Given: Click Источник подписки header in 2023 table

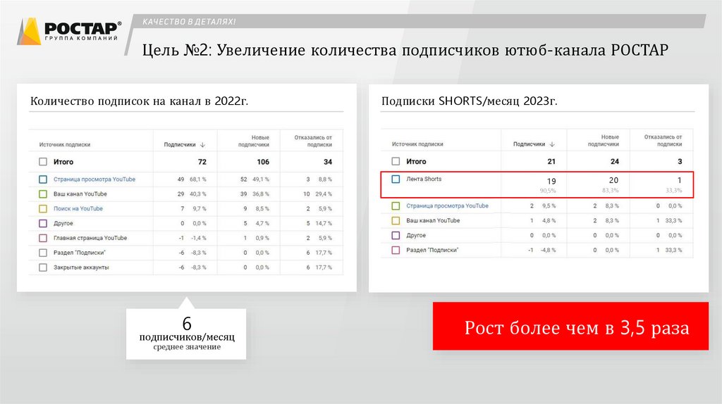Looking at the screenshot, I should 417,144.
